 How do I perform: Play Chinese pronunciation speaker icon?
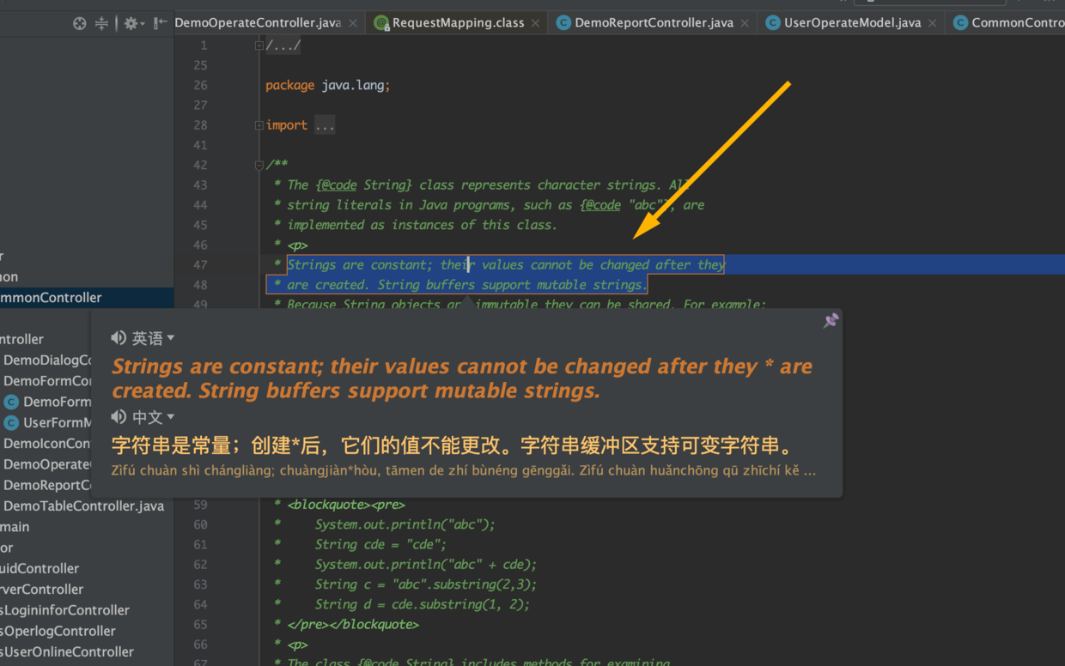coord(119,417)
